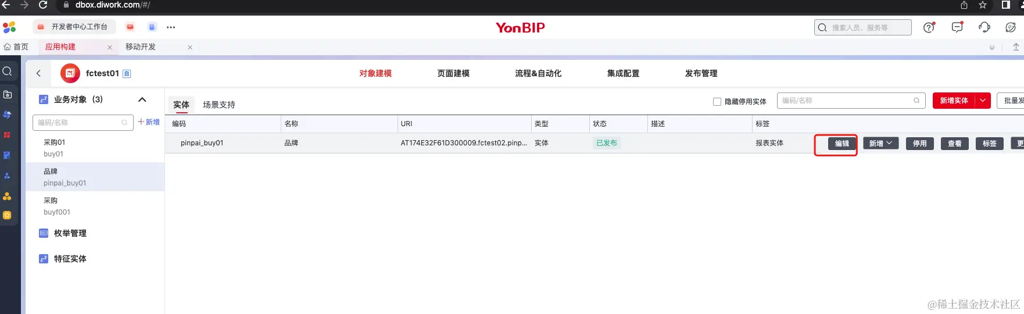
Task: Focus the entity 编码/名称 filter field
Action: pyautogui.click(x=851, y=101)
